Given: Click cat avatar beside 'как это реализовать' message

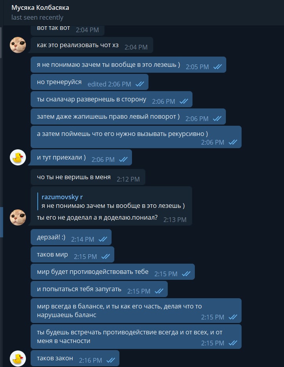Looking at the screenshot, I should (x=18, y=45).
